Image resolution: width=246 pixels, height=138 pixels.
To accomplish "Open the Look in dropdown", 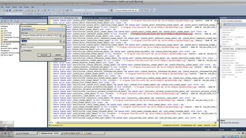I will 63,47.
